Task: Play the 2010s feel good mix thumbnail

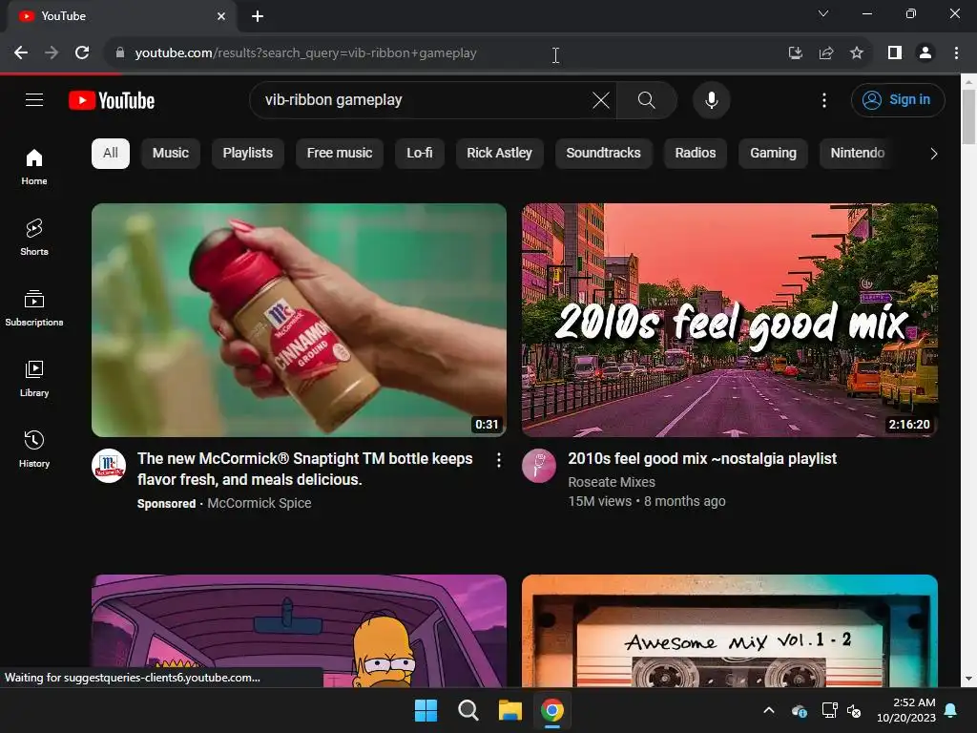Action: 730,320
